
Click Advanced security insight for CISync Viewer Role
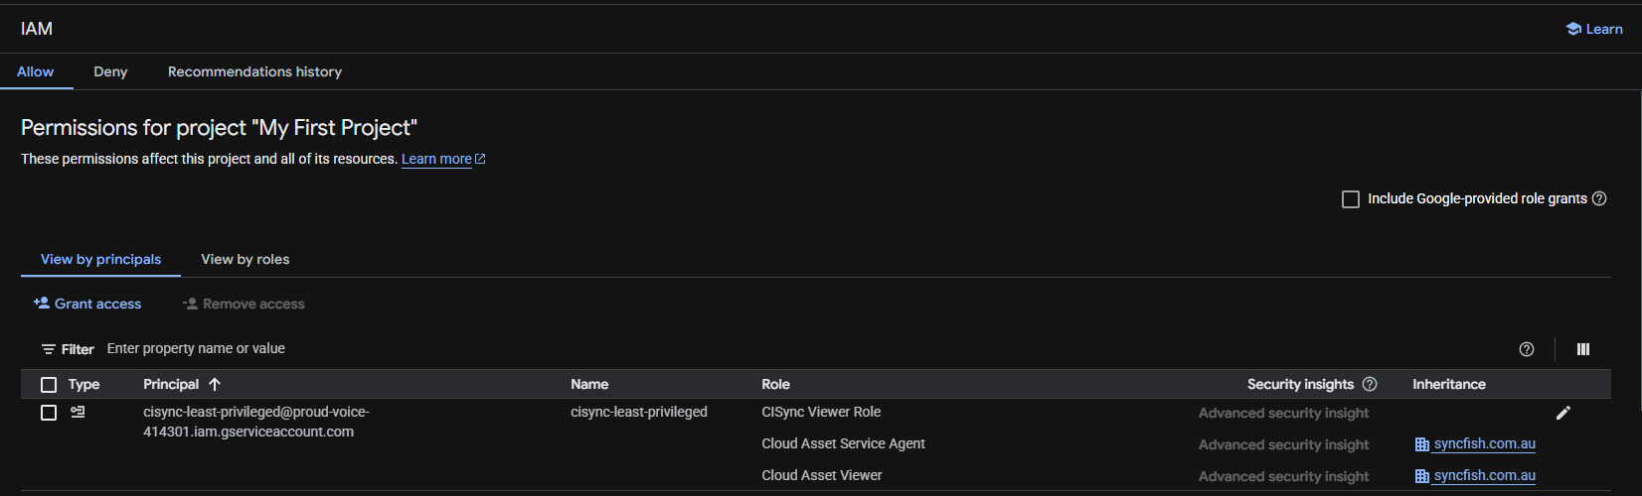coord(1283,413)
